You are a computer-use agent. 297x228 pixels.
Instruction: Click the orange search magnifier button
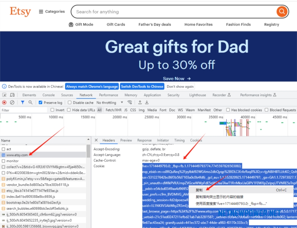click(x=282, y=12)
